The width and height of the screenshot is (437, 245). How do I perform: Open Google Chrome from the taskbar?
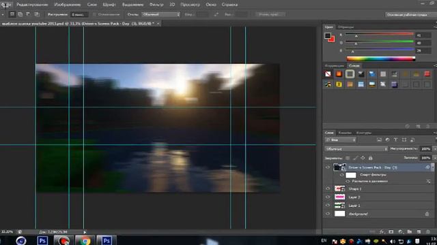pos(85,240)
